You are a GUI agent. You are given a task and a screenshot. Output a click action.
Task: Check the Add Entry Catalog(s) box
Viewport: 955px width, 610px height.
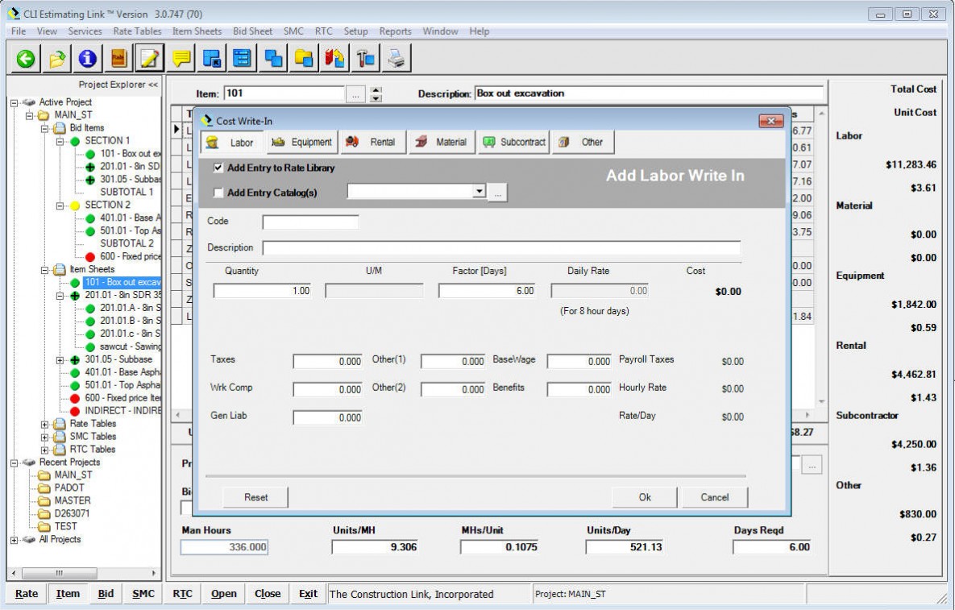(x=218, y=193)
